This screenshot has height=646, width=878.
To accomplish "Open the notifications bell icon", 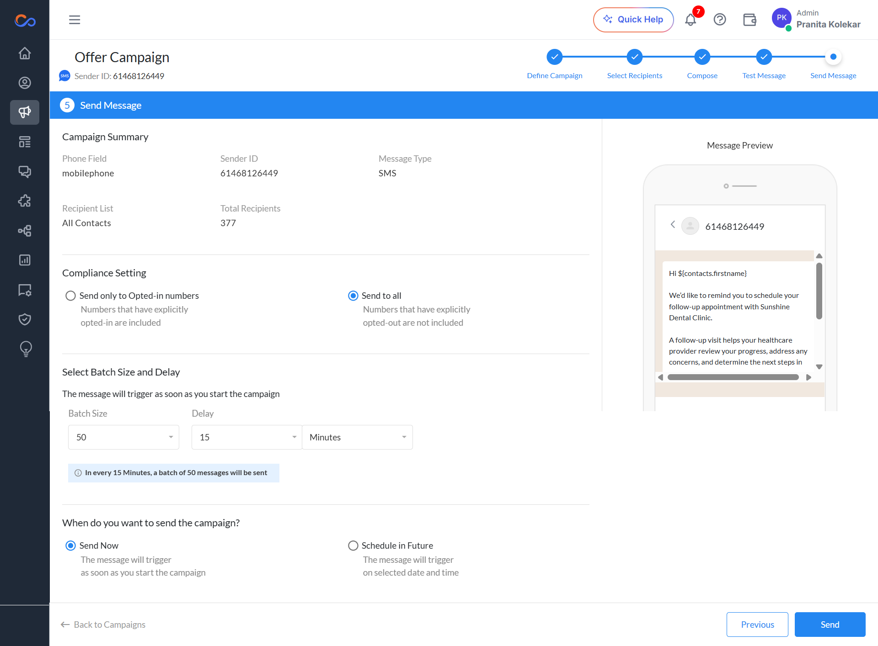I will point(691,20).
